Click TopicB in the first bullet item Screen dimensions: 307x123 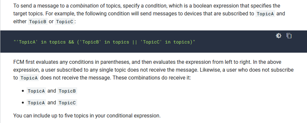point(67,91)
